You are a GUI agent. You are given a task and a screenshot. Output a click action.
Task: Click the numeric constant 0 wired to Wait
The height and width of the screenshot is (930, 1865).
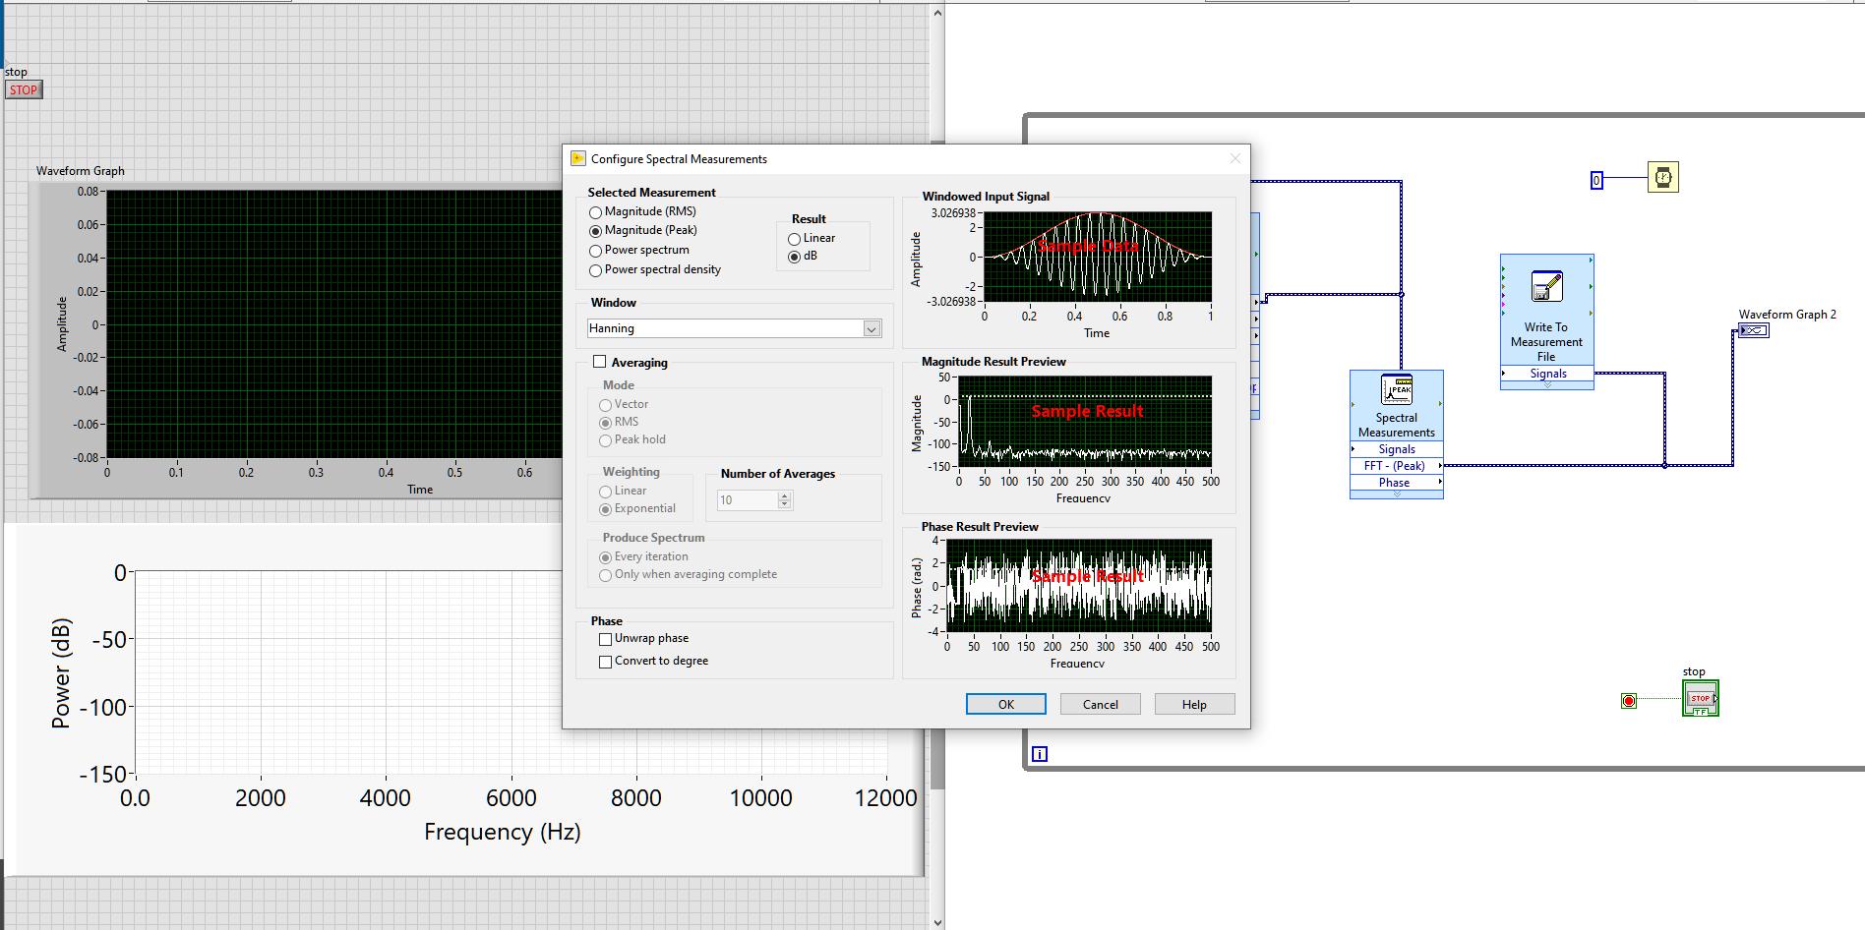click(1595, 180)
